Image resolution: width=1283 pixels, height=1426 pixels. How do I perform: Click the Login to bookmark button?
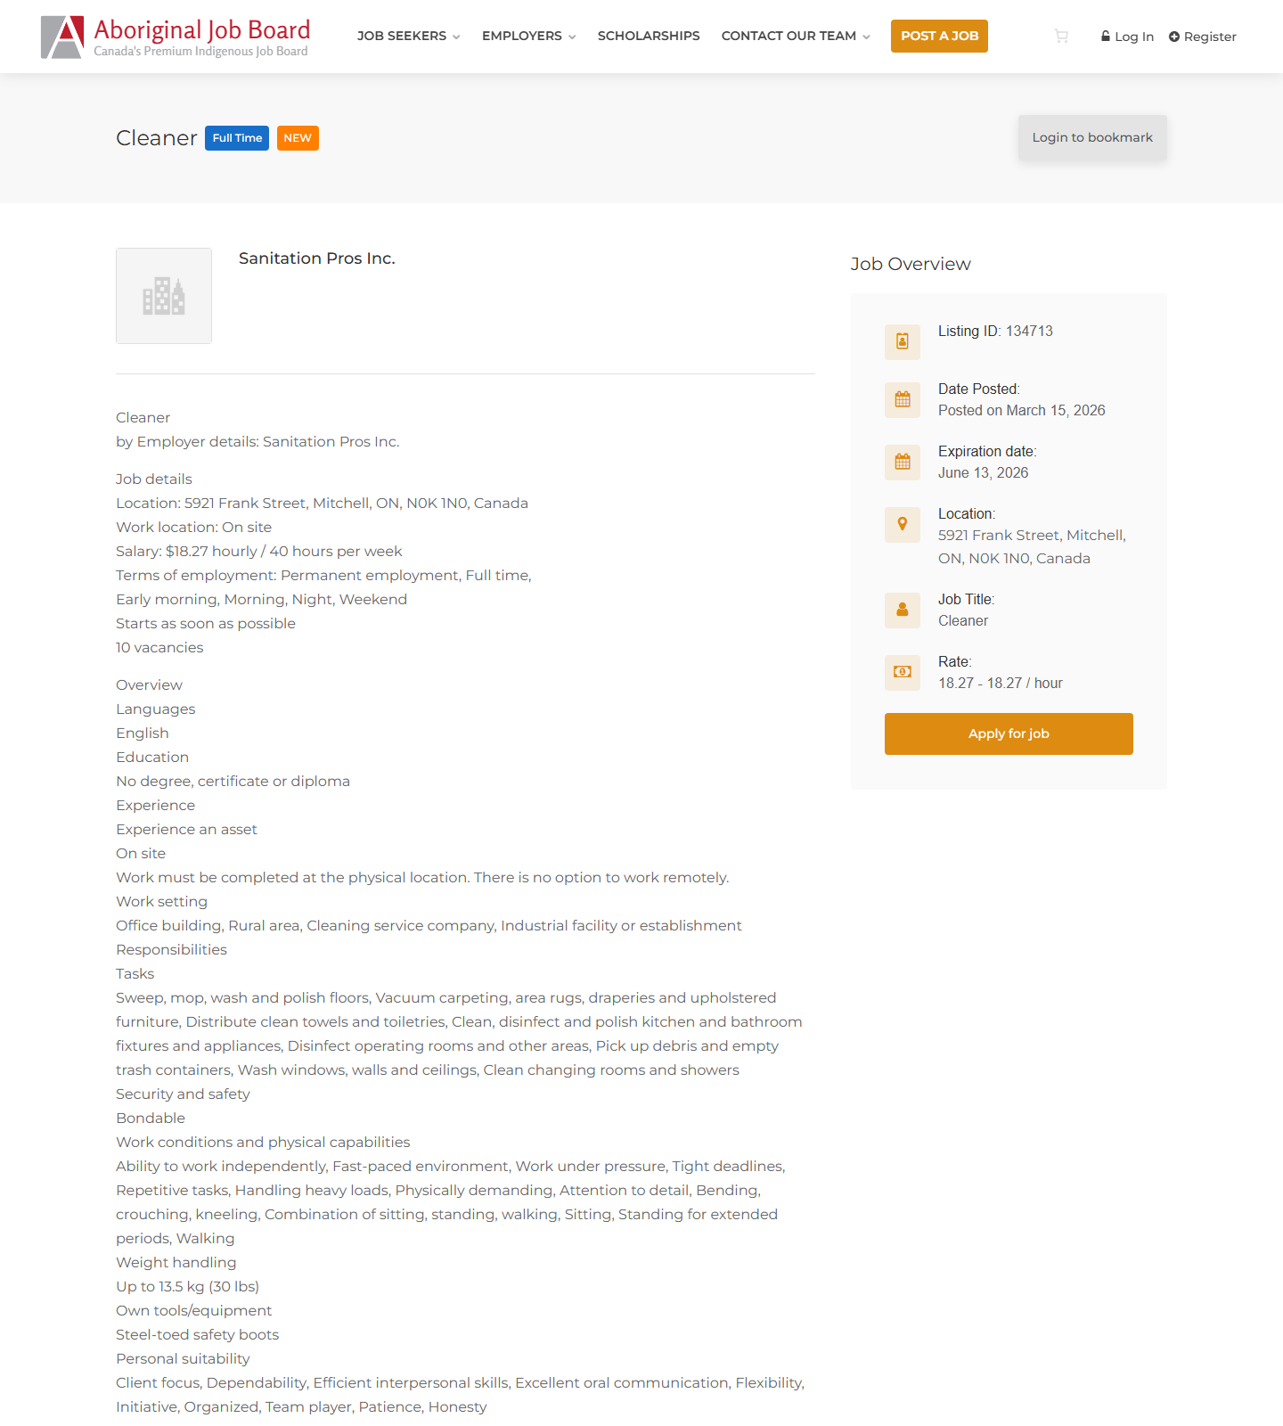coord(1091,137)
